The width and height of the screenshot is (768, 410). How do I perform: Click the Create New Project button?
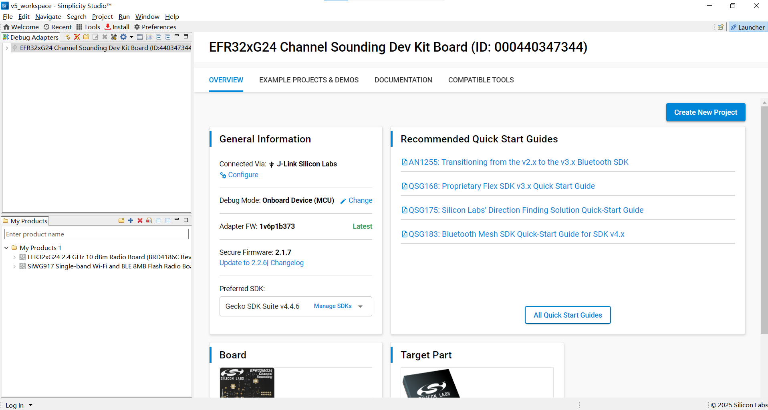point(706,112)
